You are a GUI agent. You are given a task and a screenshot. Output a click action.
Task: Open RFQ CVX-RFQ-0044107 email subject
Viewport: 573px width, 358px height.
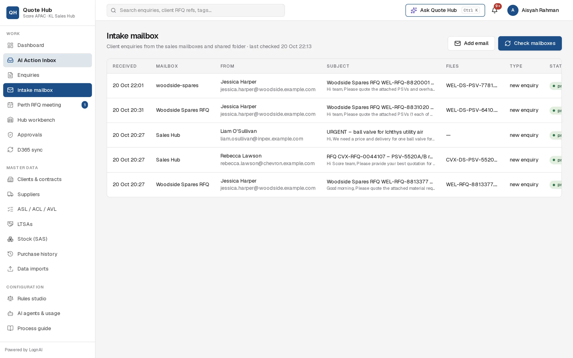[x=380, y=156]
